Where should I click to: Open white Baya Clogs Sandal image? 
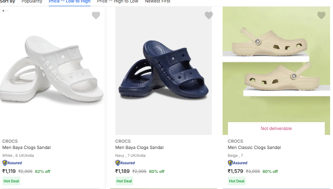click(52, 70)
